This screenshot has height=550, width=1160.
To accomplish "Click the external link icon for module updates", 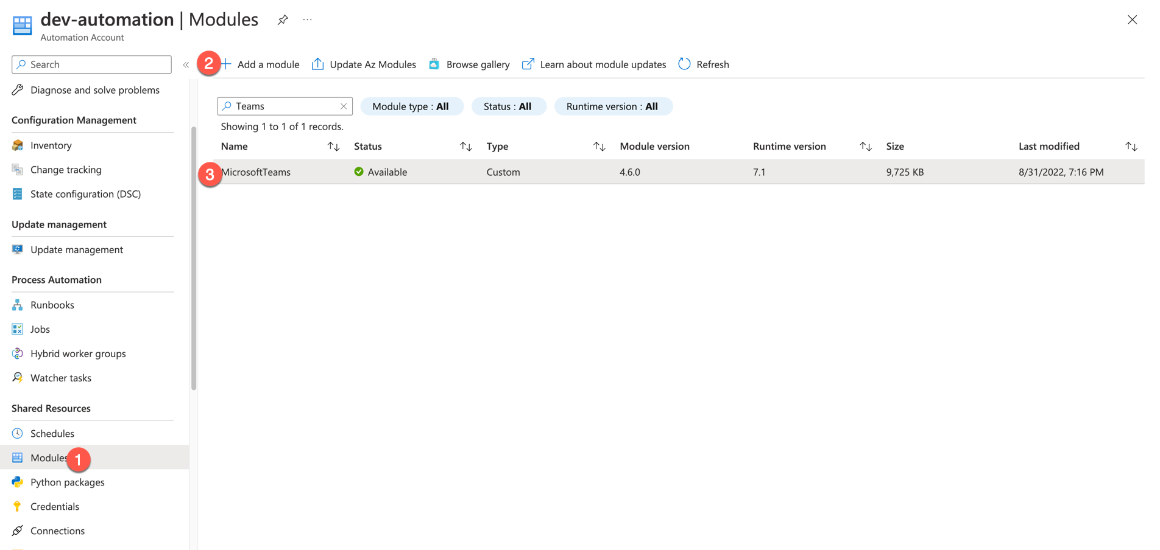I will pyautogui.click(x=528, y=64).
